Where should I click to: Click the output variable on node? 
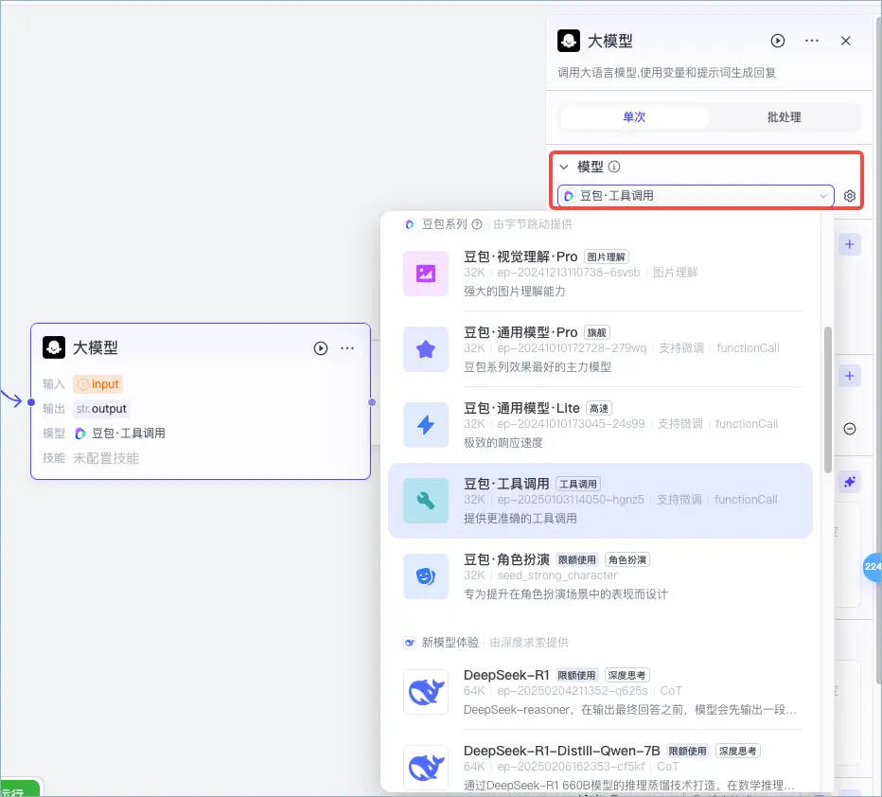[102, 409]
